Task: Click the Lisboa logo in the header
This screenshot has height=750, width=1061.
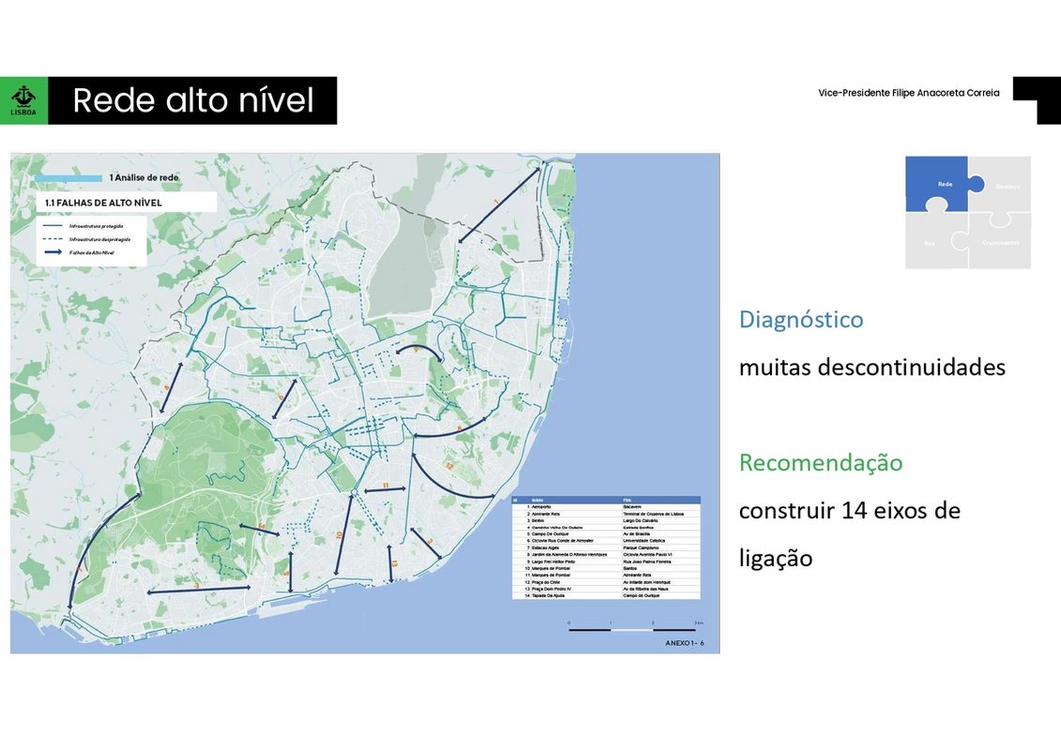Action: coord(23,100)
